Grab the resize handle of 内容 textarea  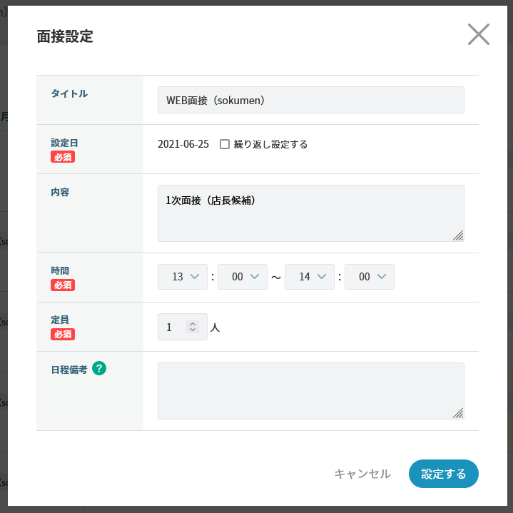[x=458, y=235]
